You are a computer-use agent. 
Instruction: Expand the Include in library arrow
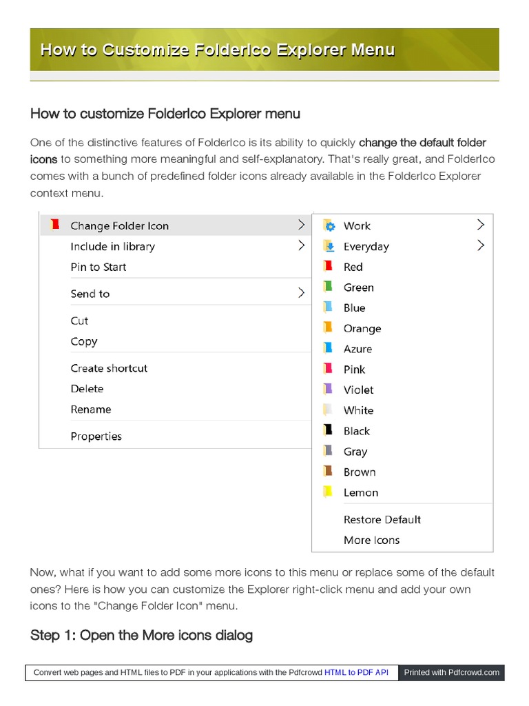[301, 245]
